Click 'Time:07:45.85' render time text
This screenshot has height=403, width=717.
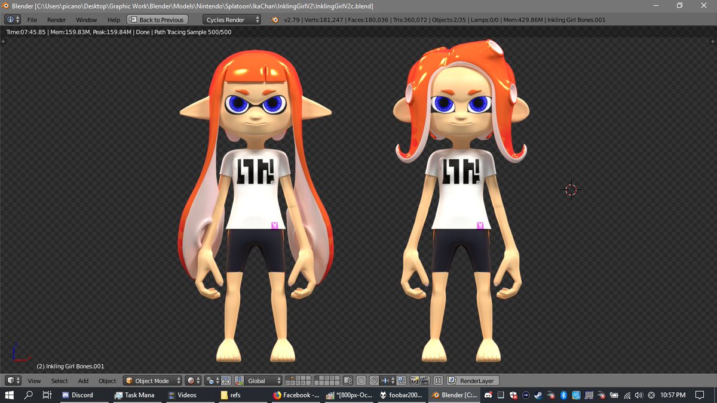click(x=26, y=32)
